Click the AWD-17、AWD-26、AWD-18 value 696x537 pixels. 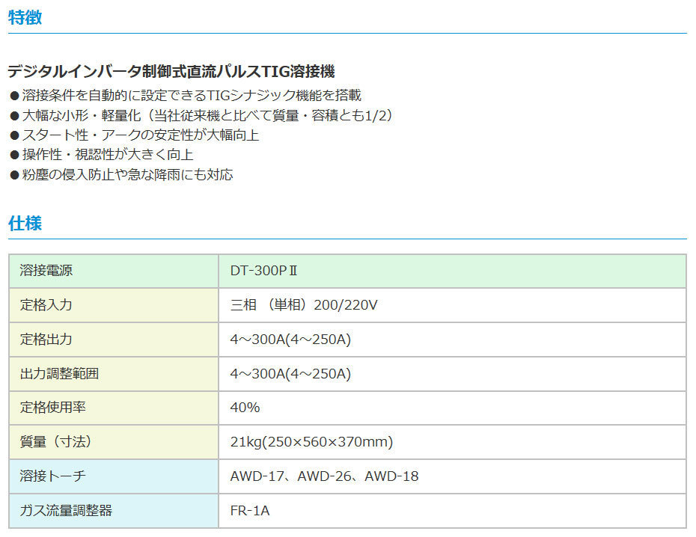coord(324,476)
